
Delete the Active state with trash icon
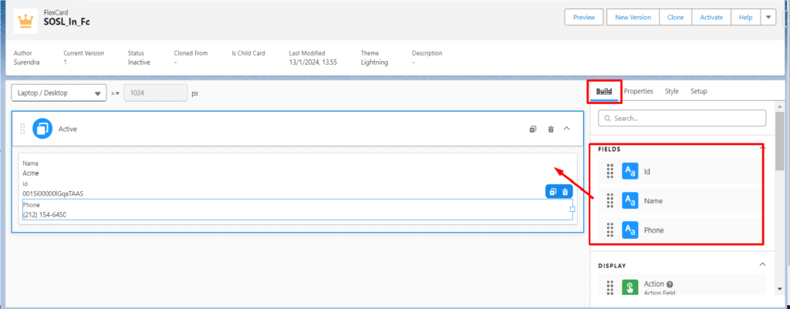551,129
